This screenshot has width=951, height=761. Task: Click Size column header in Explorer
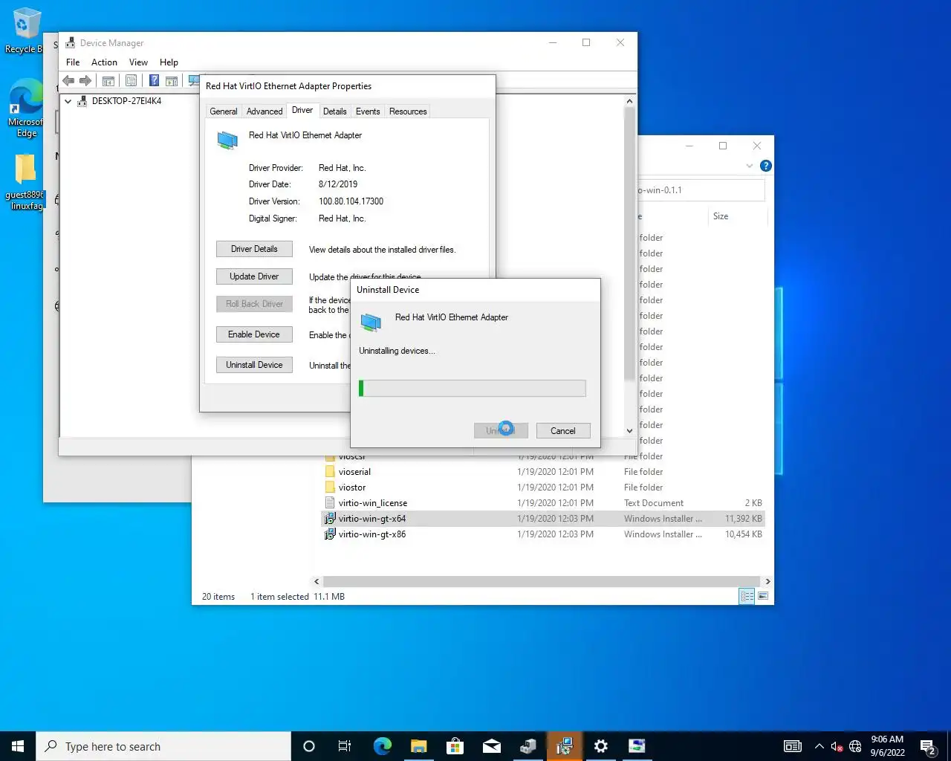pos(721,216)
